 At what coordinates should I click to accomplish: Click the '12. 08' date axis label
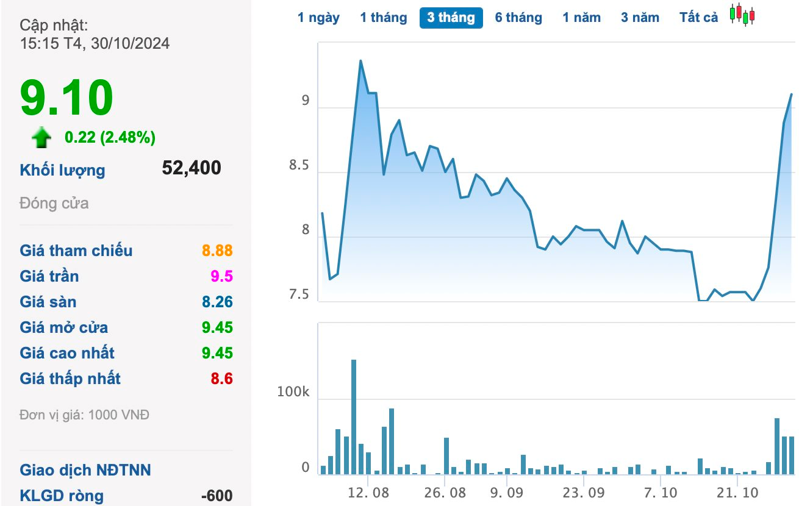click(369, 492)
